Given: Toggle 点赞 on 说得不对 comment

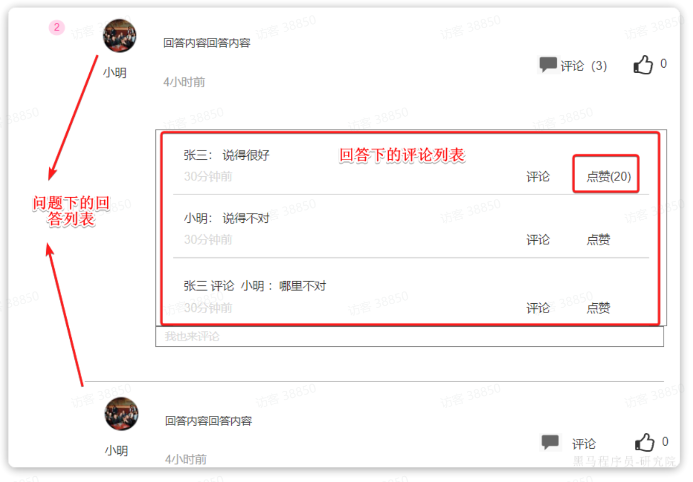Looking at the screenshot, I should click(x=598, y=239).
